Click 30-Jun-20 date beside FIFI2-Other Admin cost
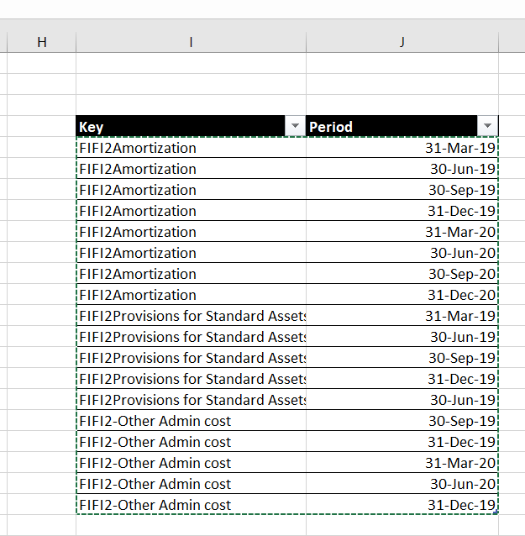The image size is (525, 536). 402,484
